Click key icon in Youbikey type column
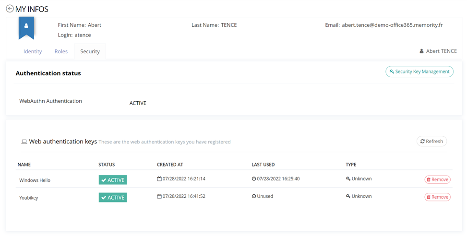Viewport: 467px width, 238px height. coord(348,196)
